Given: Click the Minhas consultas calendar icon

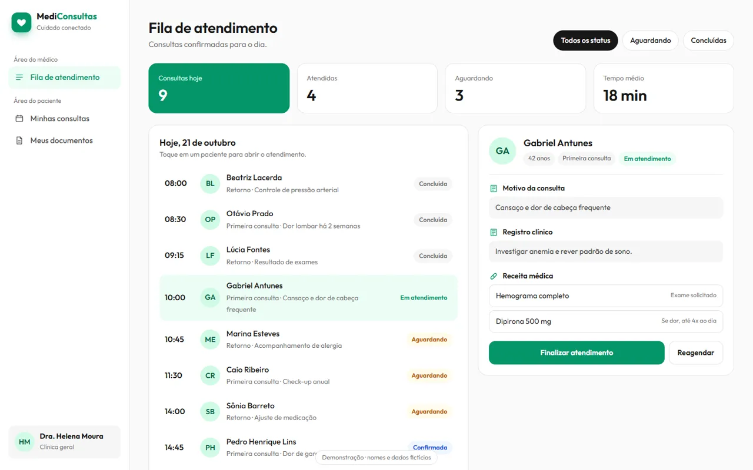Looking at the screenshot, I should (19, 119).
